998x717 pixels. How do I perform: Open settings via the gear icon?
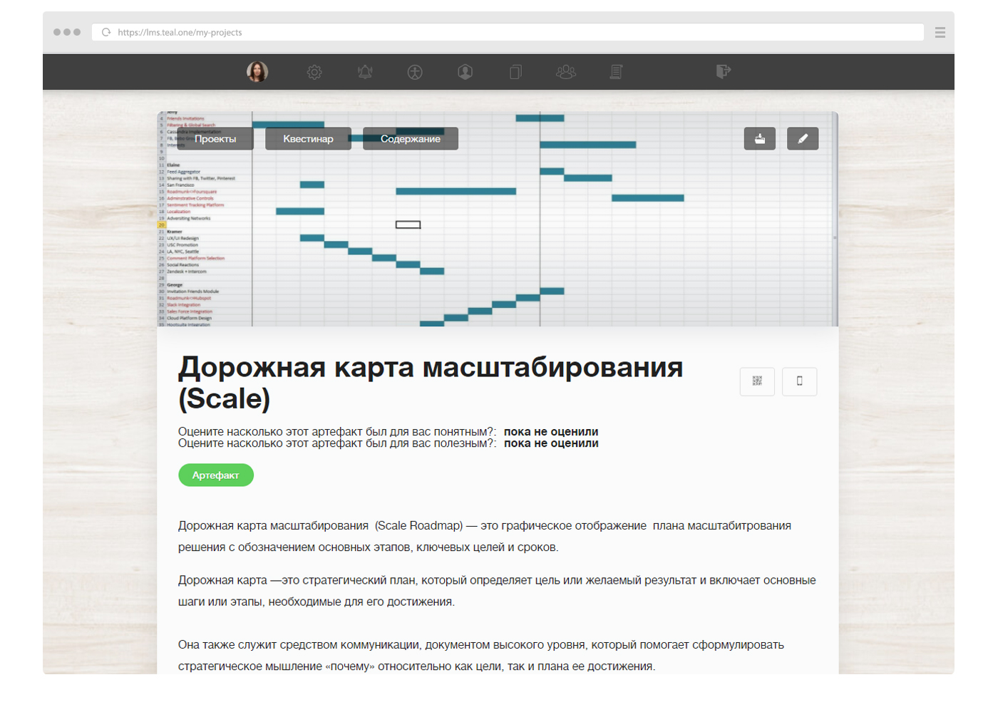pos(314,72)
